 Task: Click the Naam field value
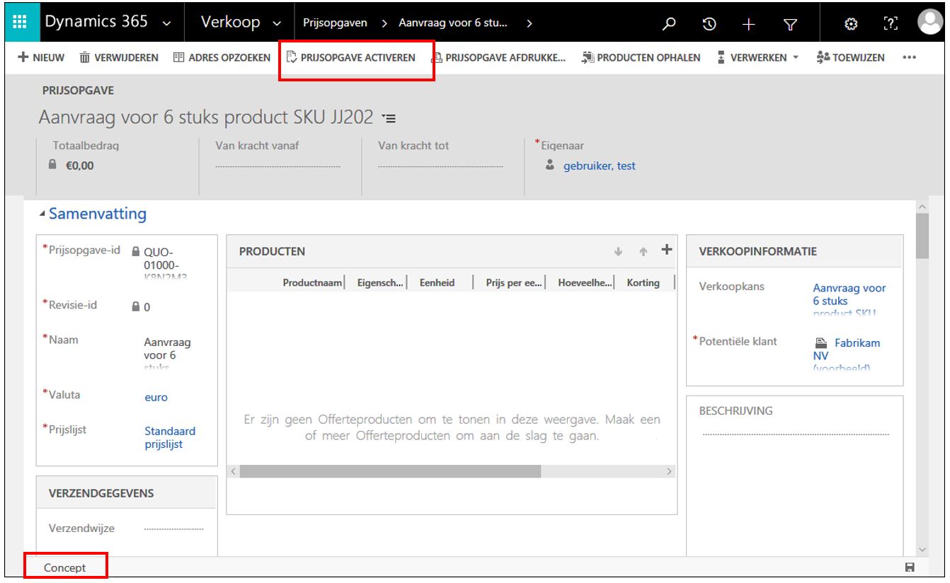[167, 354]
